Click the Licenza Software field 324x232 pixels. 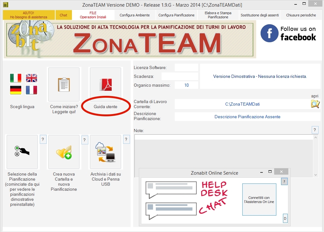click(186, 67)
